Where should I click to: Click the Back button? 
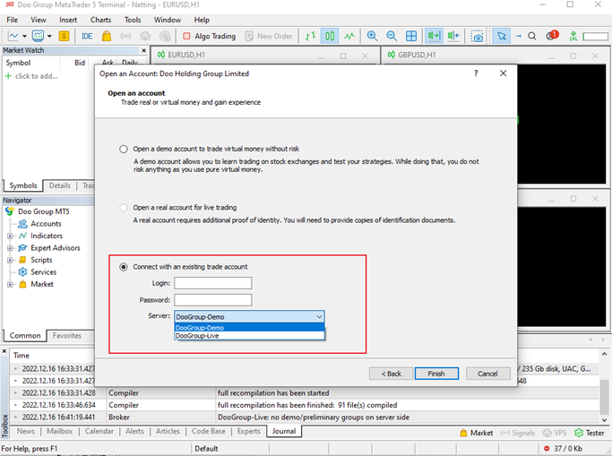391,374
